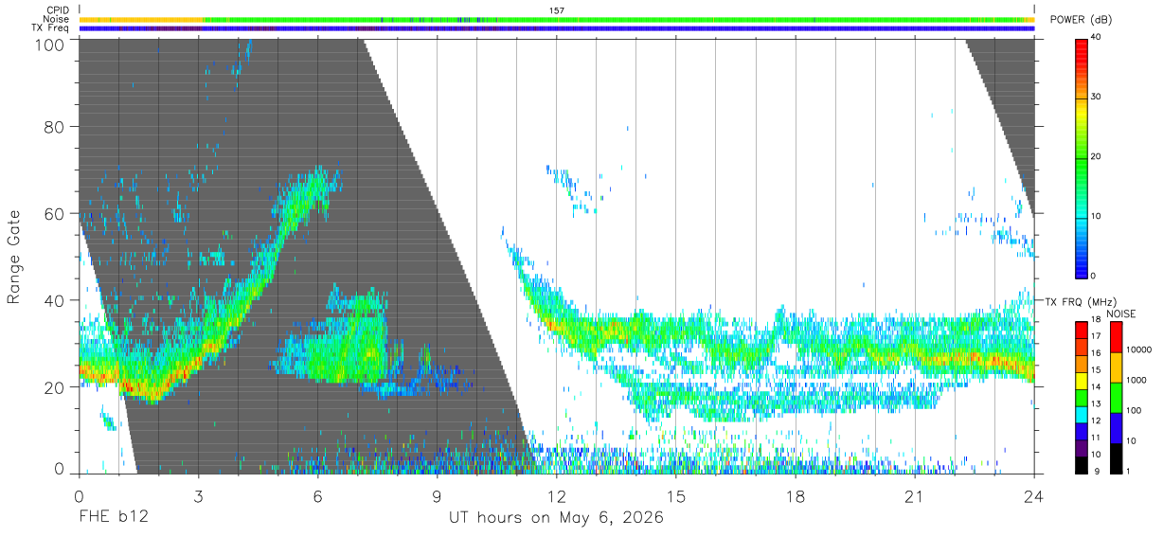
Task: Click the UT hour tick label 12
Action: tap(556, 495)
